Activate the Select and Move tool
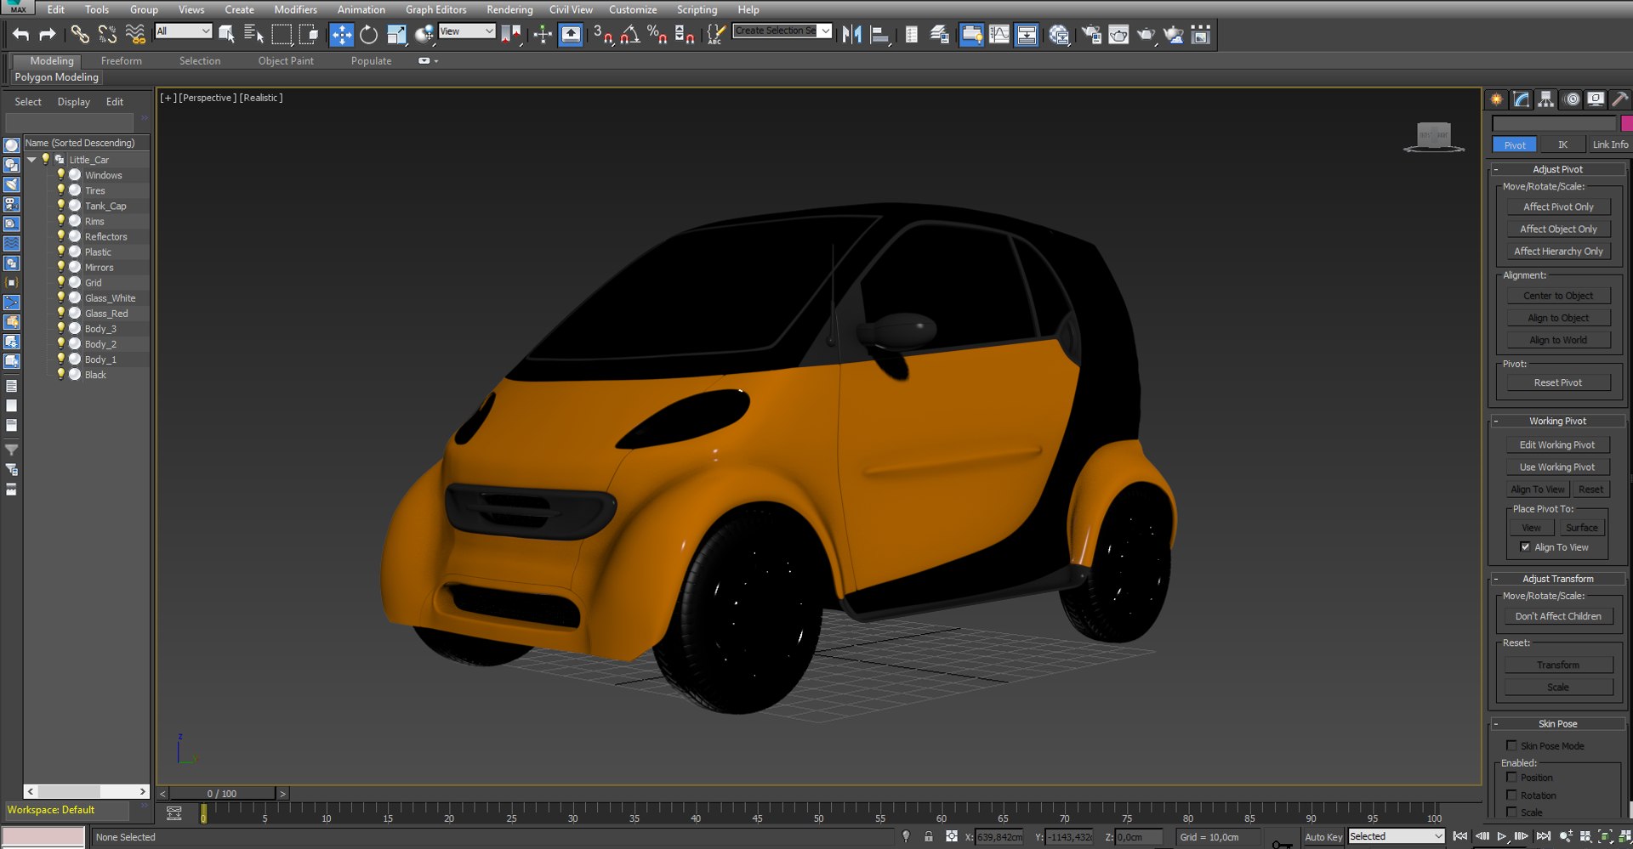Viewport: 1633px width, 849px height. click(341, 34)
